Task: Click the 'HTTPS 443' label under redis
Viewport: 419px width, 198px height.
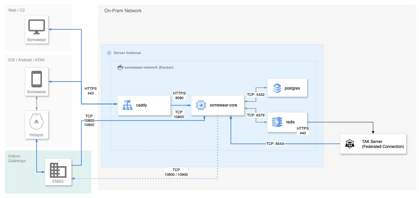Action: click(x=303, y=131)
